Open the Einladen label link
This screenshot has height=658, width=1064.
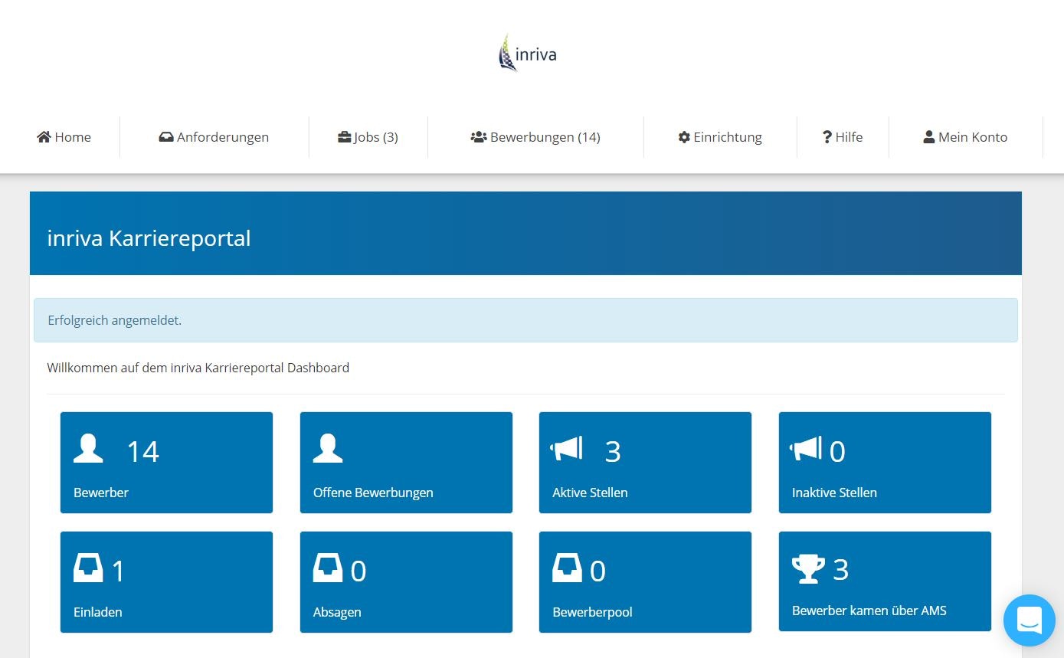coord(98,612)
